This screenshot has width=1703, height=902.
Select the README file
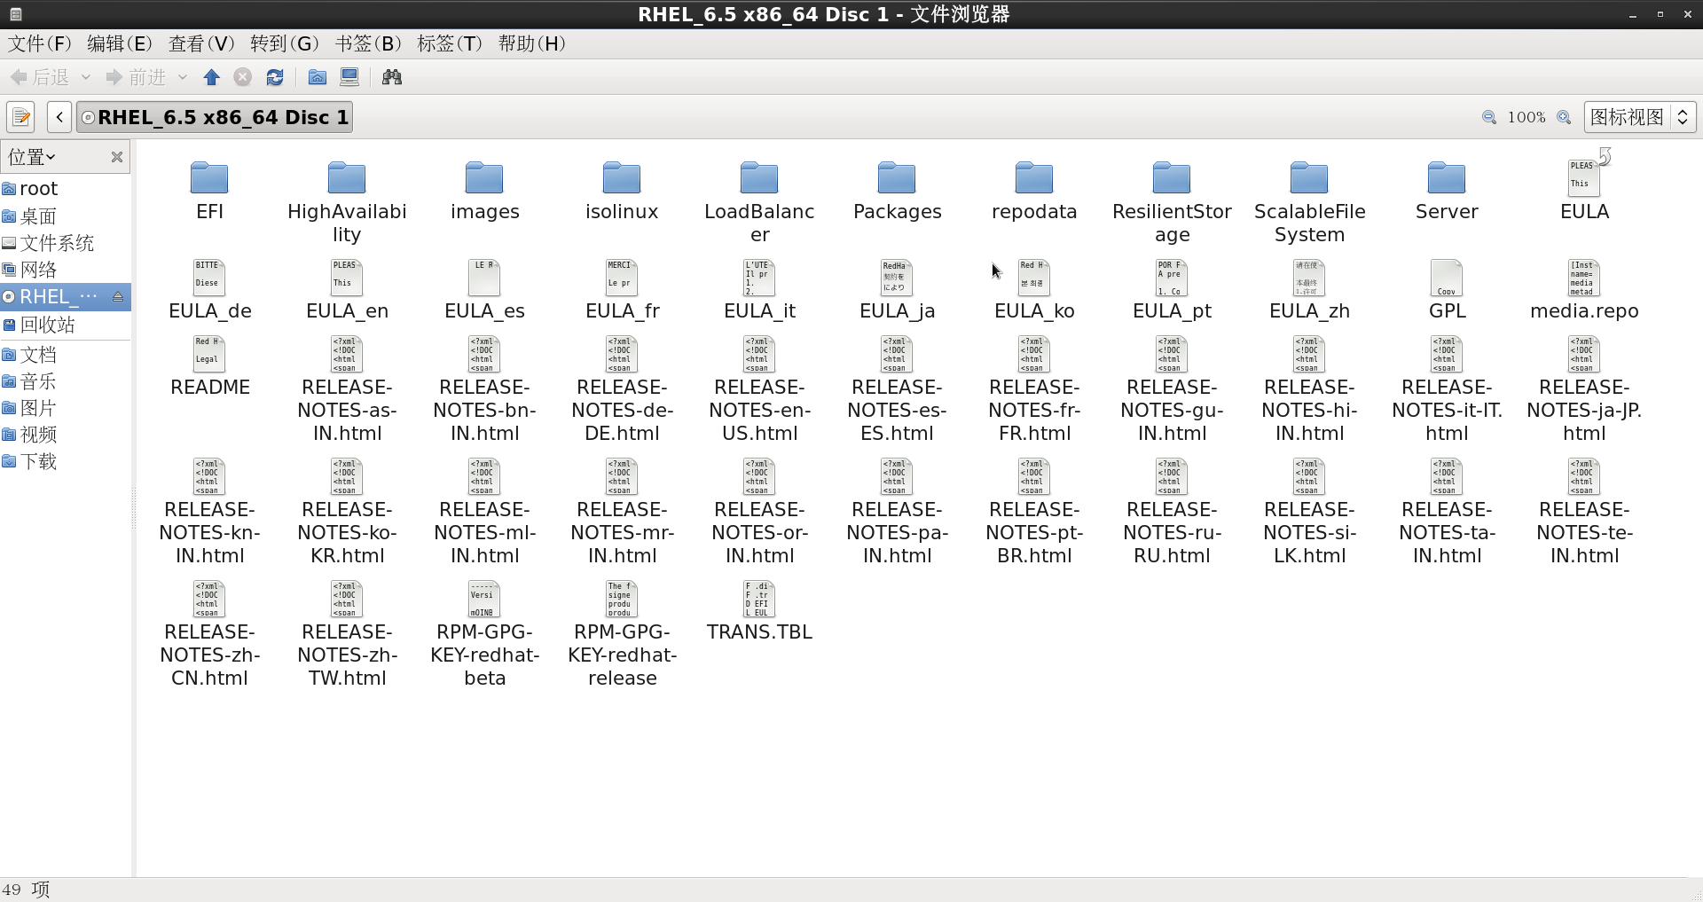point(210,366)
